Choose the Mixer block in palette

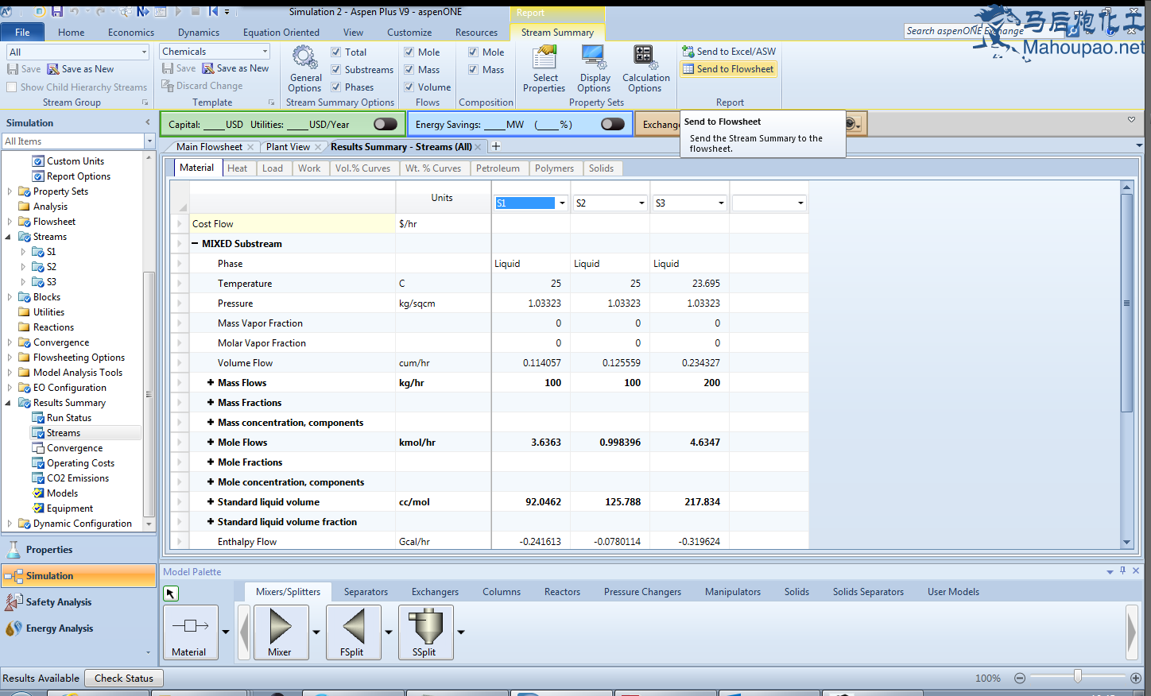pos(280,632)
